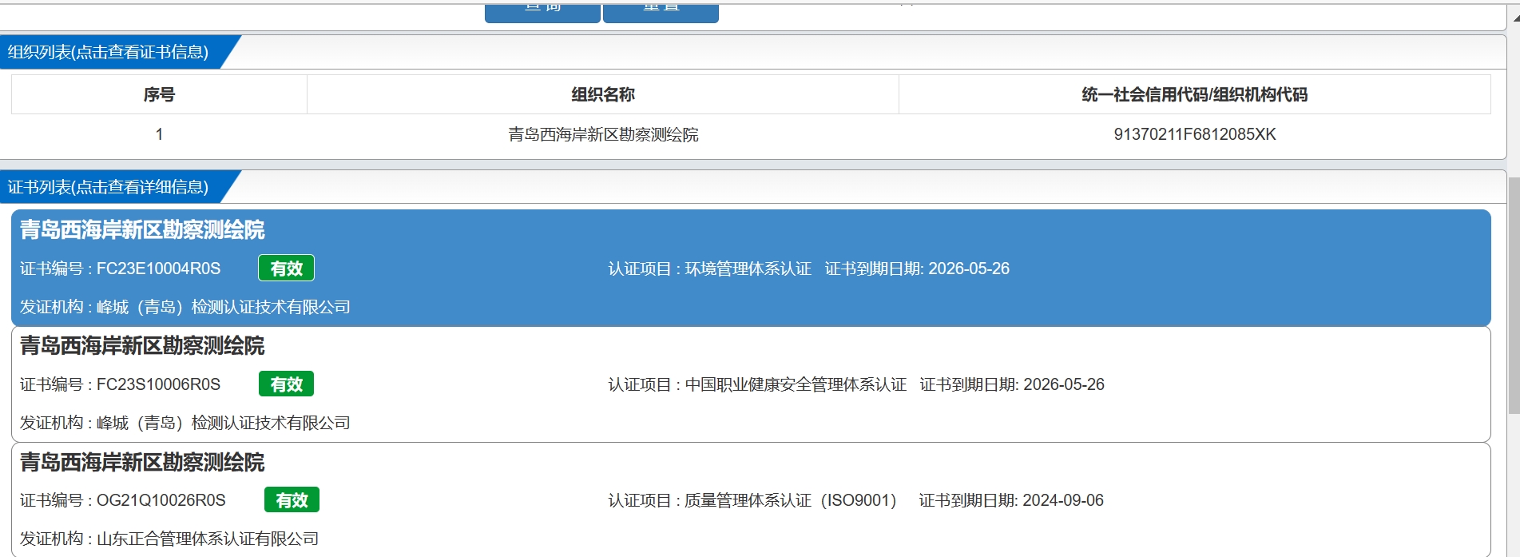Click the 有效 badge for certificate FC23E10004R0S

(286, 269)
